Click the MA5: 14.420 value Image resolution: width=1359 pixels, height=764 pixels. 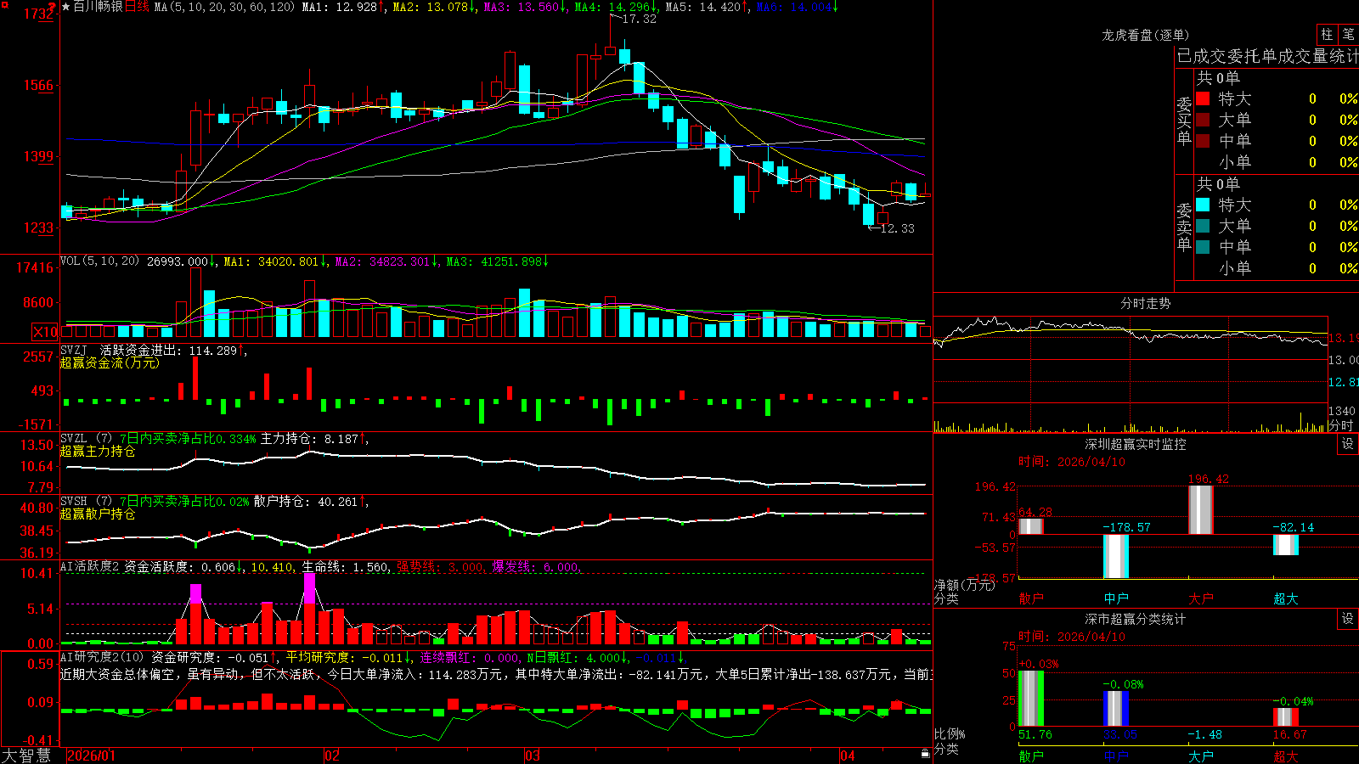click(x=706, y=7)
